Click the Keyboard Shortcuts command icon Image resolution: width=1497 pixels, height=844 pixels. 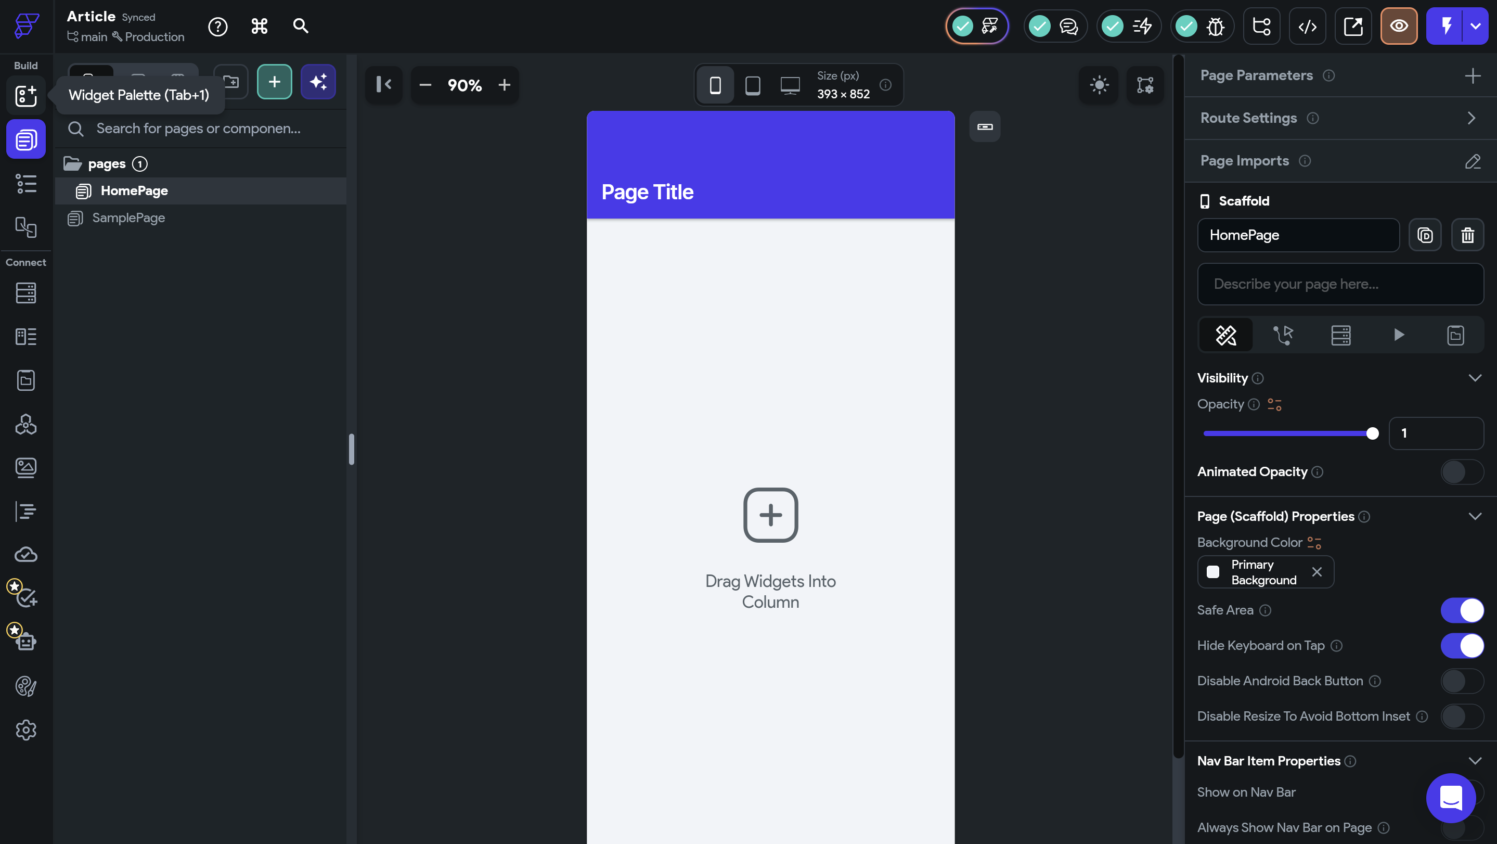click(x=259, y=26)
